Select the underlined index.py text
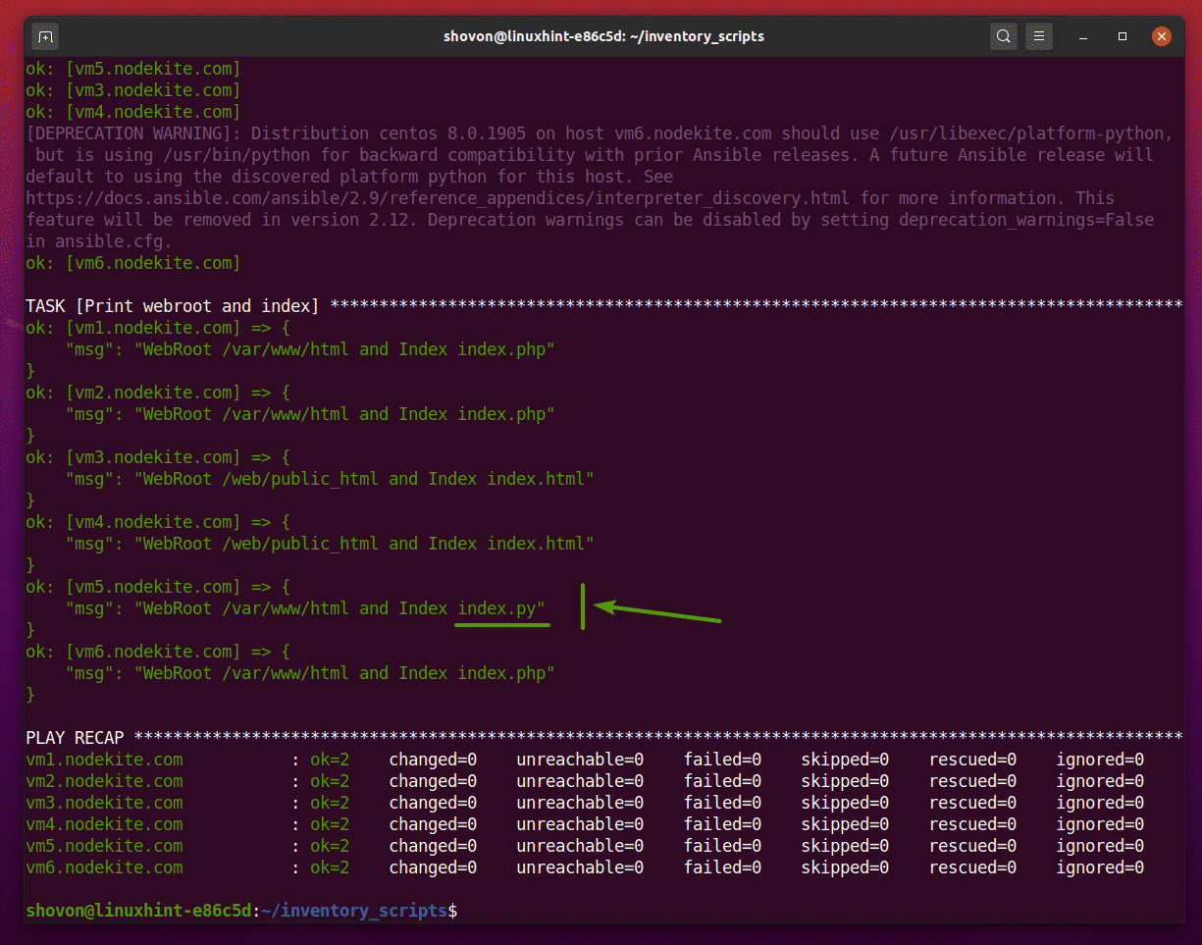 tap(501, 607)
